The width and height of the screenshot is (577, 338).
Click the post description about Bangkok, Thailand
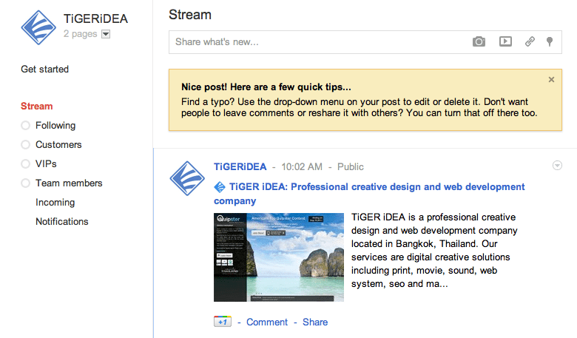click(434, 250)
